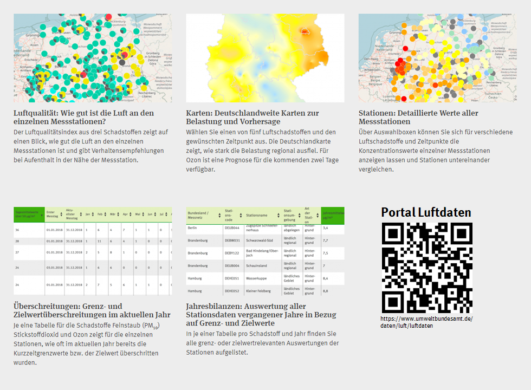Open the Stationen map thumbnail with orange dots
Viewport: 531px width, 390px height.
tap(437, 58)
